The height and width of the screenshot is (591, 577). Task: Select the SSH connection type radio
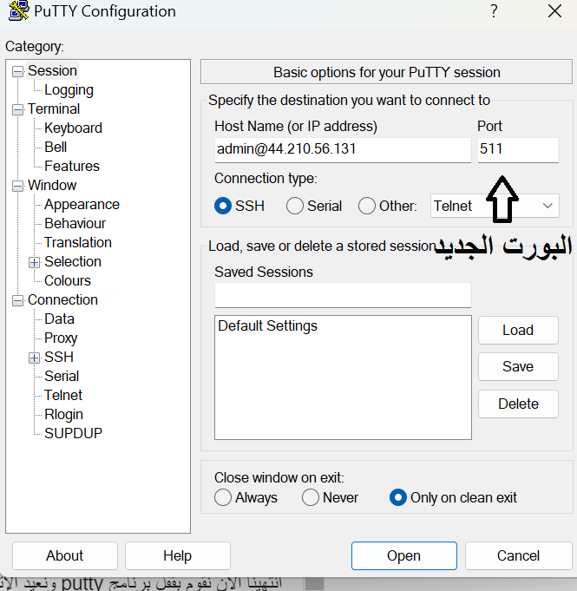[223, 207]
